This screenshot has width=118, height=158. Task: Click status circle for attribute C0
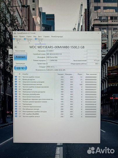tap(16, 99)
